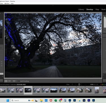Click the second Before/After comparison icon
This screenshot has width=106, height=103.
pos(14,81)
